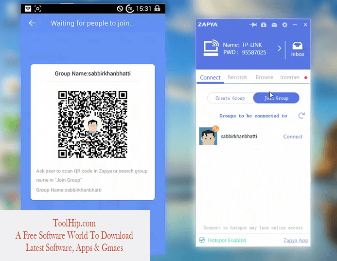This screenshot has width=337, height=261.
Task: Switch to the Browse tab
Action: pyautogui.click(x=265, y=77)
